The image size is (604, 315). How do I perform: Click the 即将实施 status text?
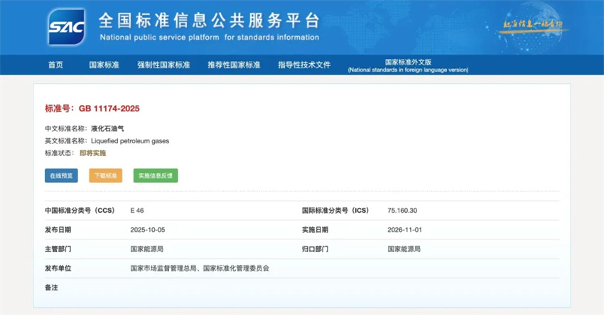(x=92, y=153)
